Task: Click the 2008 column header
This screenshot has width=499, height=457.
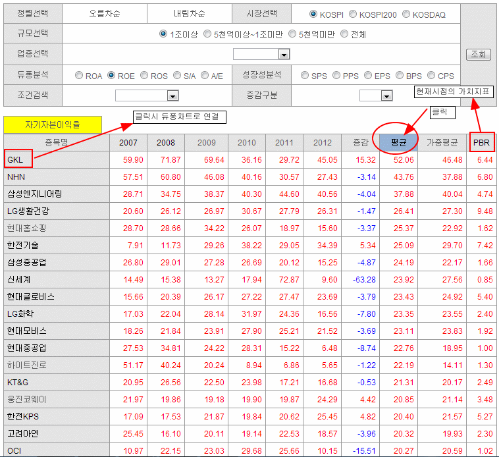Action: point(166,142)
